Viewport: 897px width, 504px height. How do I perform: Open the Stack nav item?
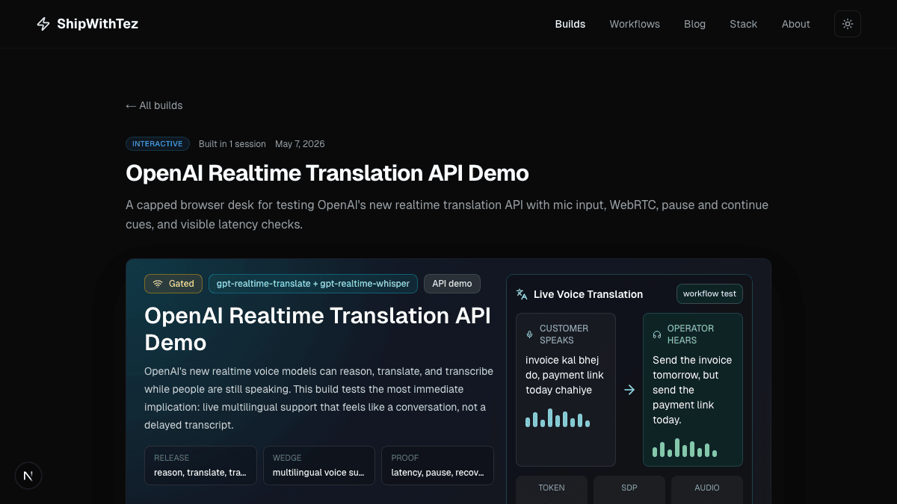pyautogui.click(x=744, y=24)
